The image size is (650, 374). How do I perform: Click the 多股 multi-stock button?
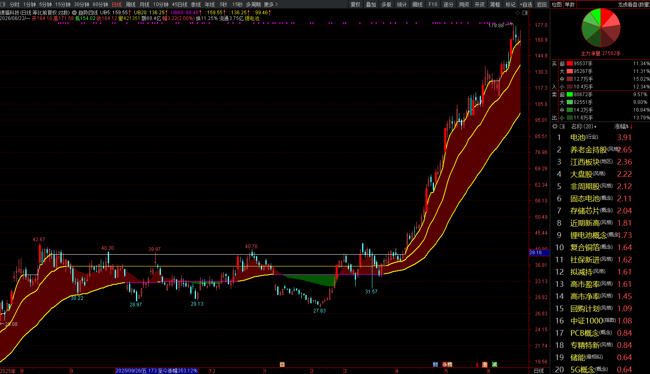coord(386,4)
